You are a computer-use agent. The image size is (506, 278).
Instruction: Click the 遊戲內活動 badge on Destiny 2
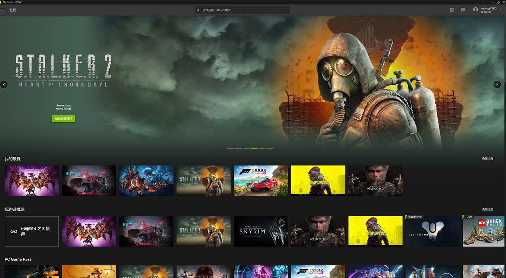[x=415, y=217]
